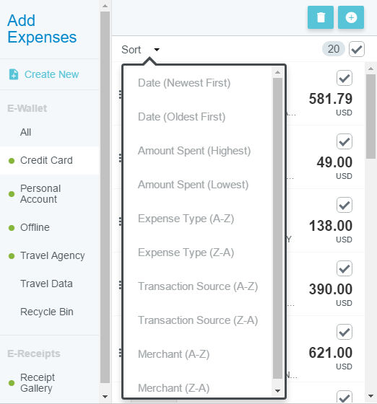Click the sort list scroll-down arrow
Viewport: 377px width, 404px height.
point(278,391)
